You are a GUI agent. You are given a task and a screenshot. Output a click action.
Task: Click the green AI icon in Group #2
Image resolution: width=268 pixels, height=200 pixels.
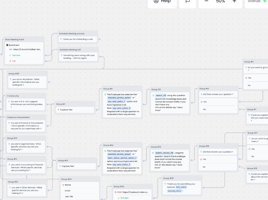pyautogui.click(x=105, y=94)
